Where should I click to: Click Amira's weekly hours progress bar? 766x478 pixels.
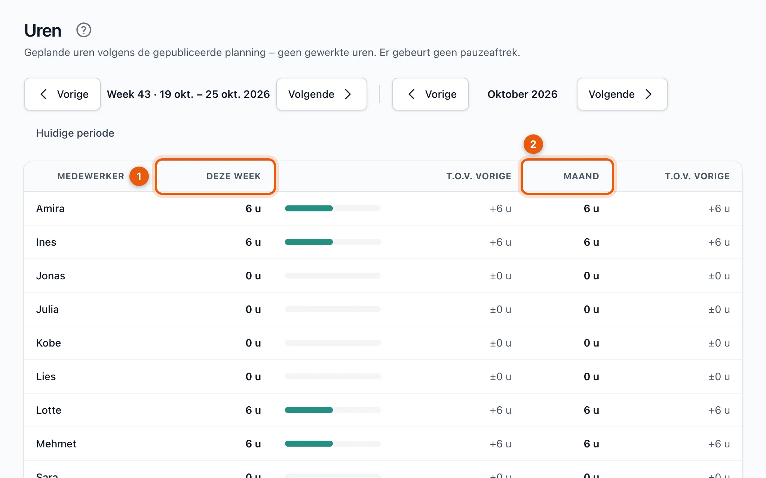tap(333, 208)
